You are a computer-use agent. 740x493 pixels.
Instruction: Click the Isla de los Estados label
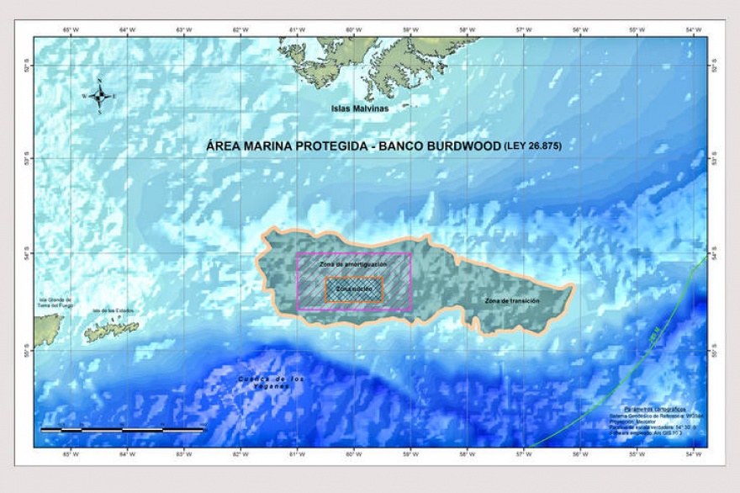110,311
